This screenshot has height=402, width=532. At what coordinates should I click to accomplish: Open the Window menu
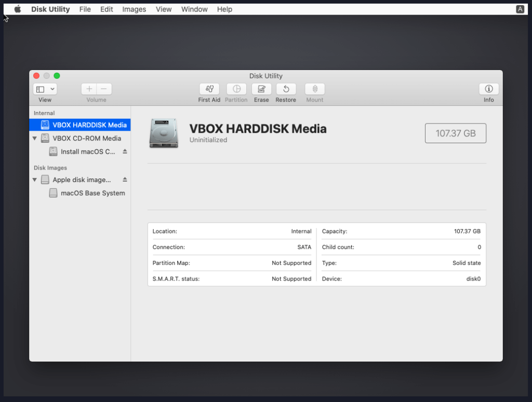(194, 9)
